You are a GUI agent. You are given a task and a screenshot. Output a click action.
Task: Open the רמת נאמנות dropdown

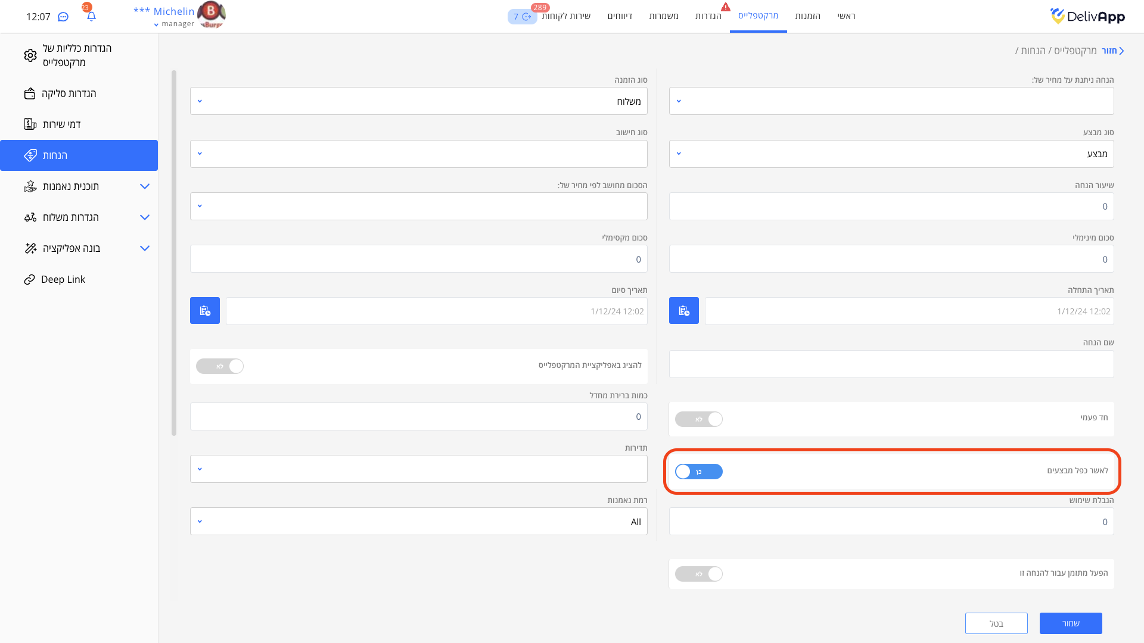pos(418,522)
